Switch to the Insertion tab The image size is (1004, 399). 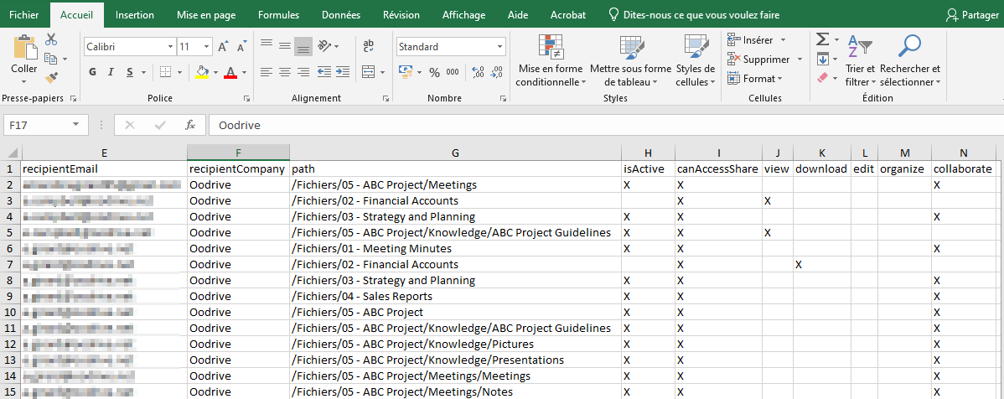tap(135, 15)
